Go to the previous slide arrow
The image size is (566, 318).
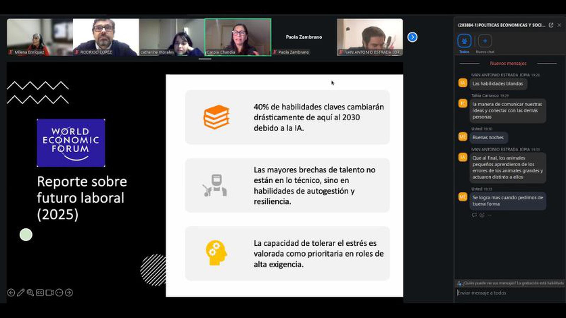point(11,292)
